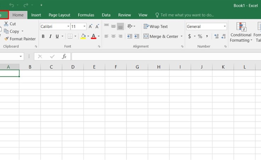Click the Orientation text angle icon

[130, 26]
